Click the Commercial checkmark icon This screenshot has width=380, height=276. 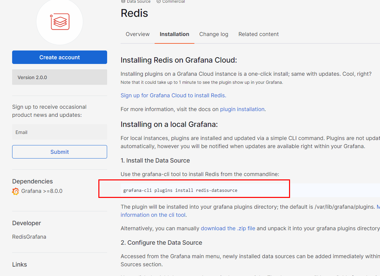pos(158,1)
